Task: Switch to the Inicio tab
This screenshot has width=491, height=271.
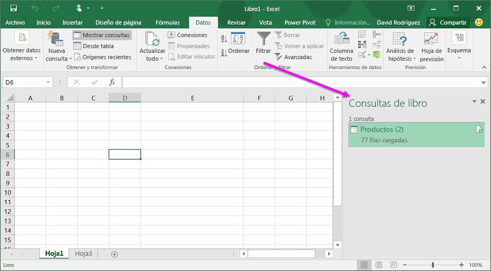Action: pyautogui.click(x=44, y=22)
